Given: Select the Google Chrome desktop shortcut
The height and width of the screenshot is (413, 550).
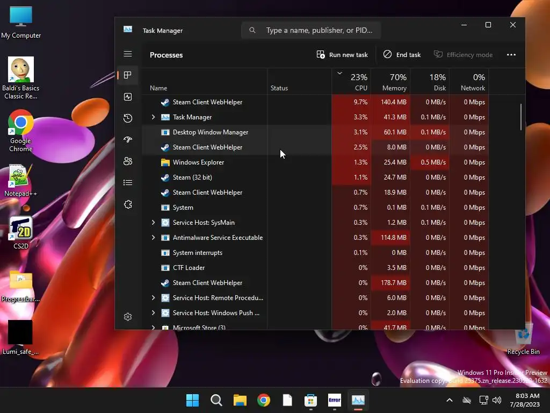Looking at the screenshot, I should pyautogui.click(x=21, y=131).
